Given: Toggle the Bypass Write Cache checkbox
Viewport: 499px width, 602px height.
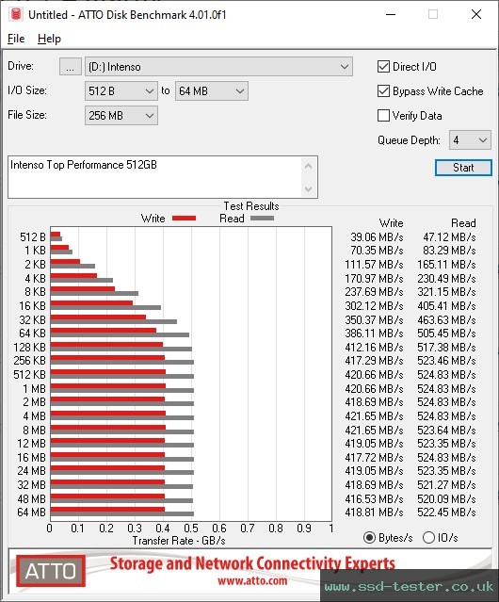Looking at the screenshot, I should coord(383,91).
